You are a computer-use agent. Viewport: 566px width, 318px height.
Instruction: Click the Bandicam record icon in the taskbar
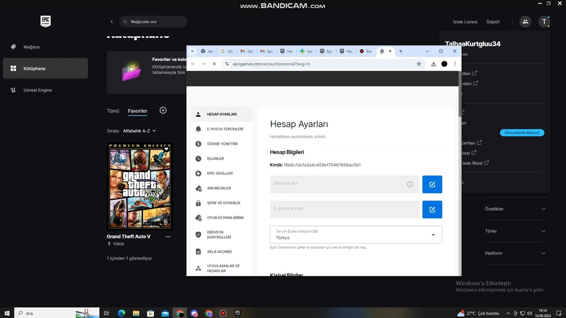[x=223, y=313]
